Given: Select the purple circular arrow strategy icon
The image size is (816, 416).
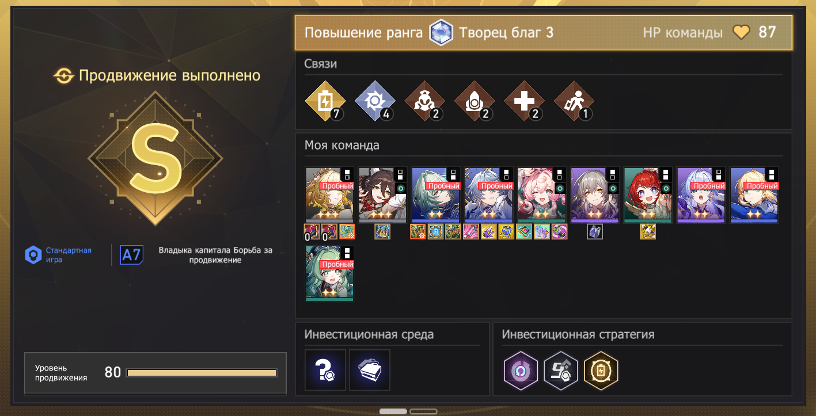Looking at the screenshot, I should [x=521, y=370].
